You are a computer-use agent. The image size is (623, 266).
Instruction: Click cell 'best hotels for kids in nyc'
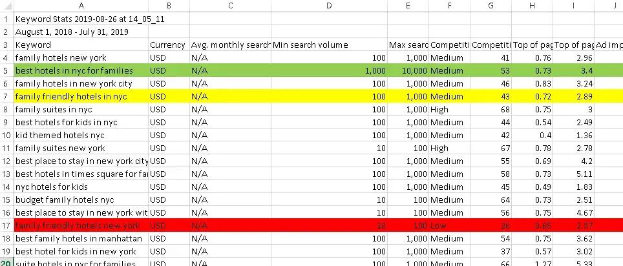(x=81, y=122)
